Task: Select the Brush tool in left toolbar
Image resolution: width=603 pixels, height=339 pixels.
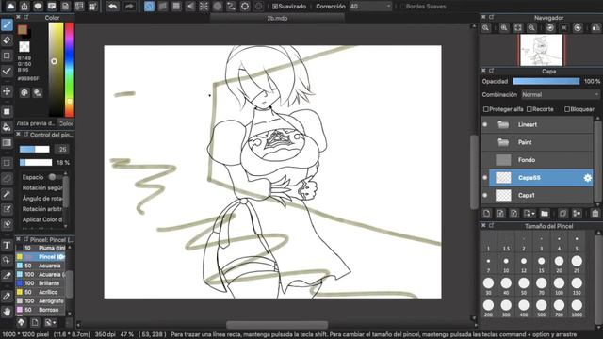Action: pyautogui.click(x=7, y=25)
